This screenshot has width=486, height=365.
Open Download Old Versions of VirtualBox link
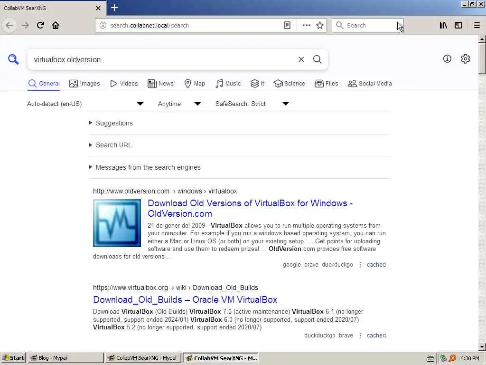[x=250, y=208]
